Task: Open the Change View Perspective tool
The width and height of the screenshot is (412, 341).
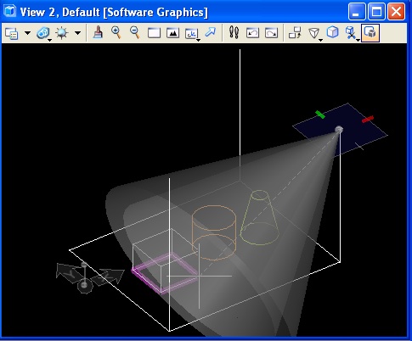Action: click(314, 33)
